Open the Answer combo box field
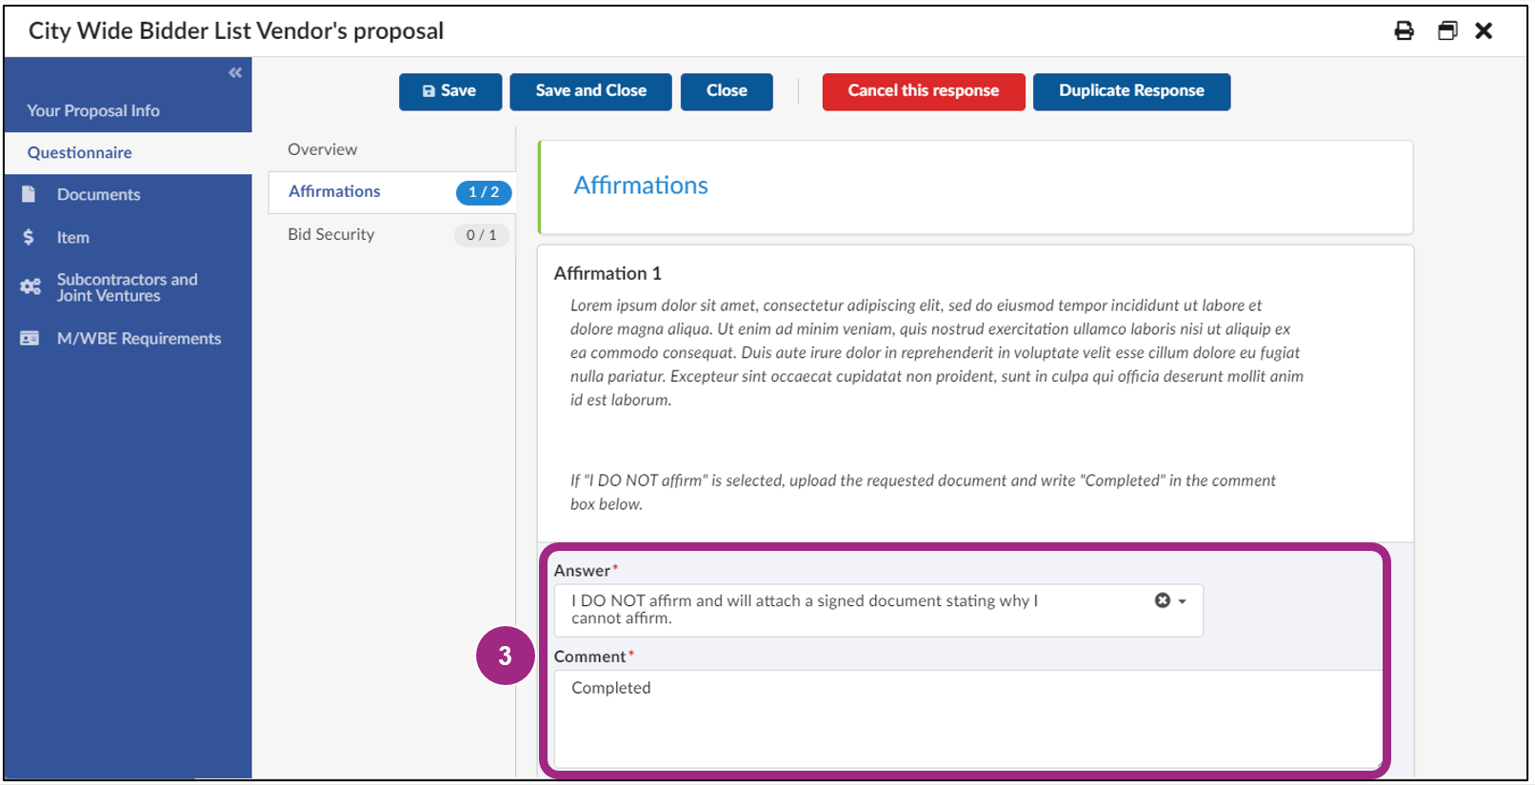 pyautogui.click(x=857, y=609)
